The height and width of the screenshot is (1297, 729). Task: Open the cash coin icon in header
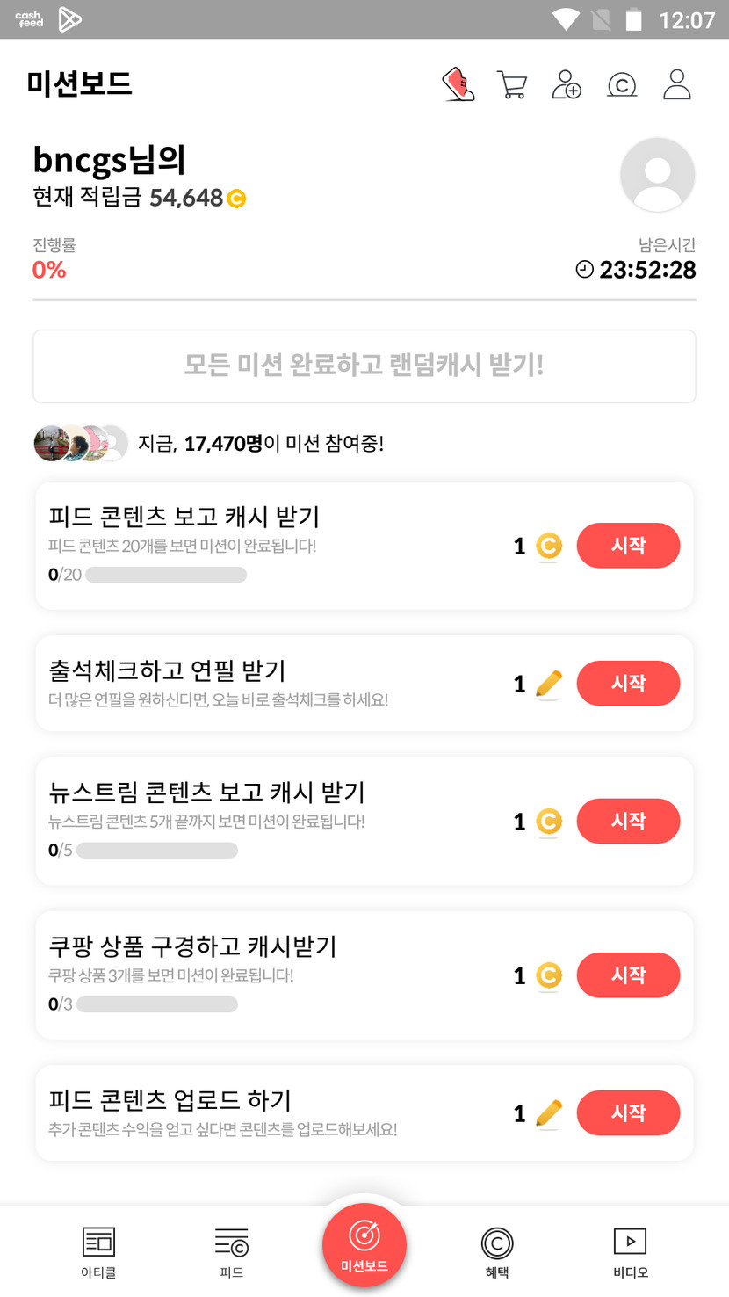click(622, 84)
